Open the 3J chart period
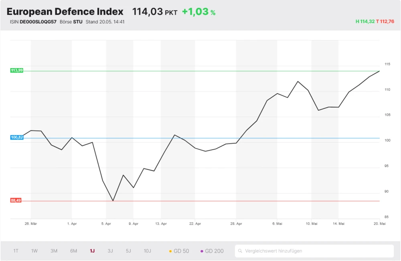401x261 pixels. click(x=110, y=251)
